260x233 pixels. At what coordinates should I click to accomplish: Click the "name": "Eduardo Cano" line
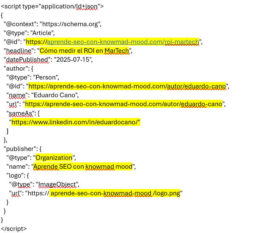coord(42,95)
